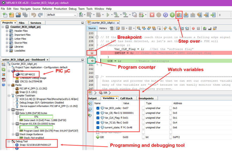232x151 pixels.
Task: Switch to the Call Stack tab
Action: (126, 98)
